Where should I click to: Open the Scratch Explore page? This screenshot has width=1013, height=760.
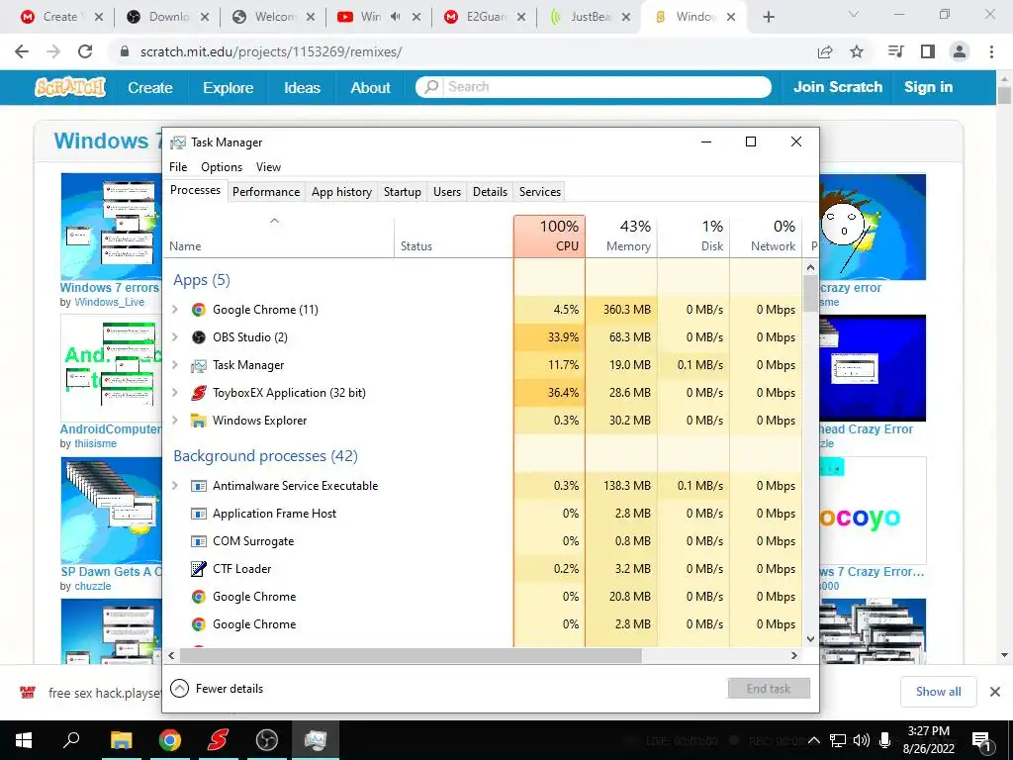click(229, 88)
